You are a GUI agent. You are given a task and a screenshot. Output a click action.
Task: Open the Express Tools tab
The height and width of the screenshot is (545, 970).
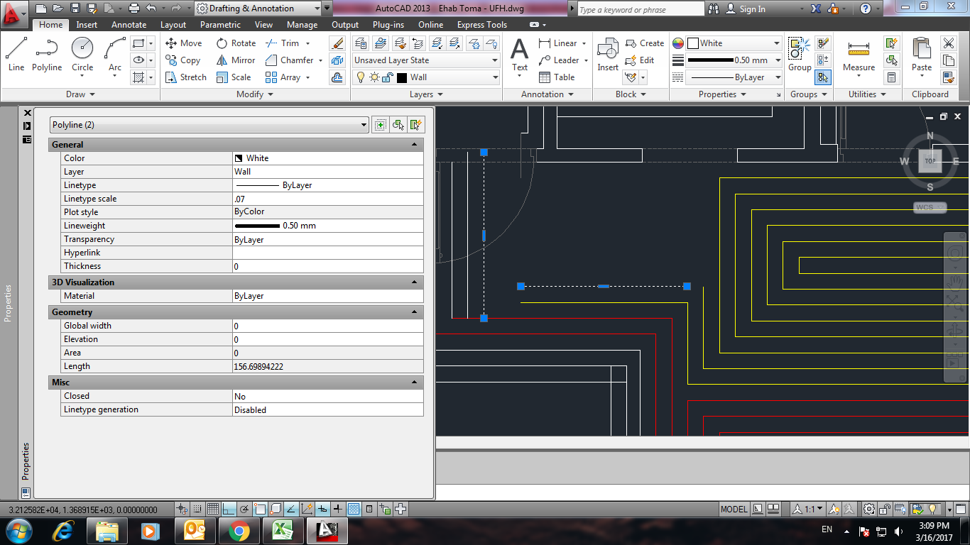coord(481,25)
